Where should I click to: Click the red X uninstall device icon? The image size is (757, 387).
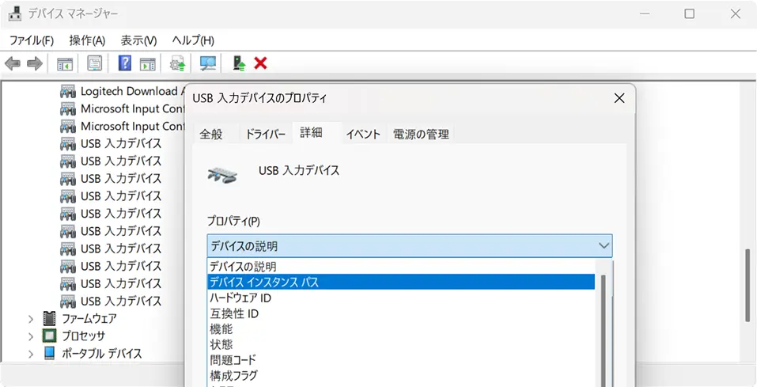click(x=260, y=63)
